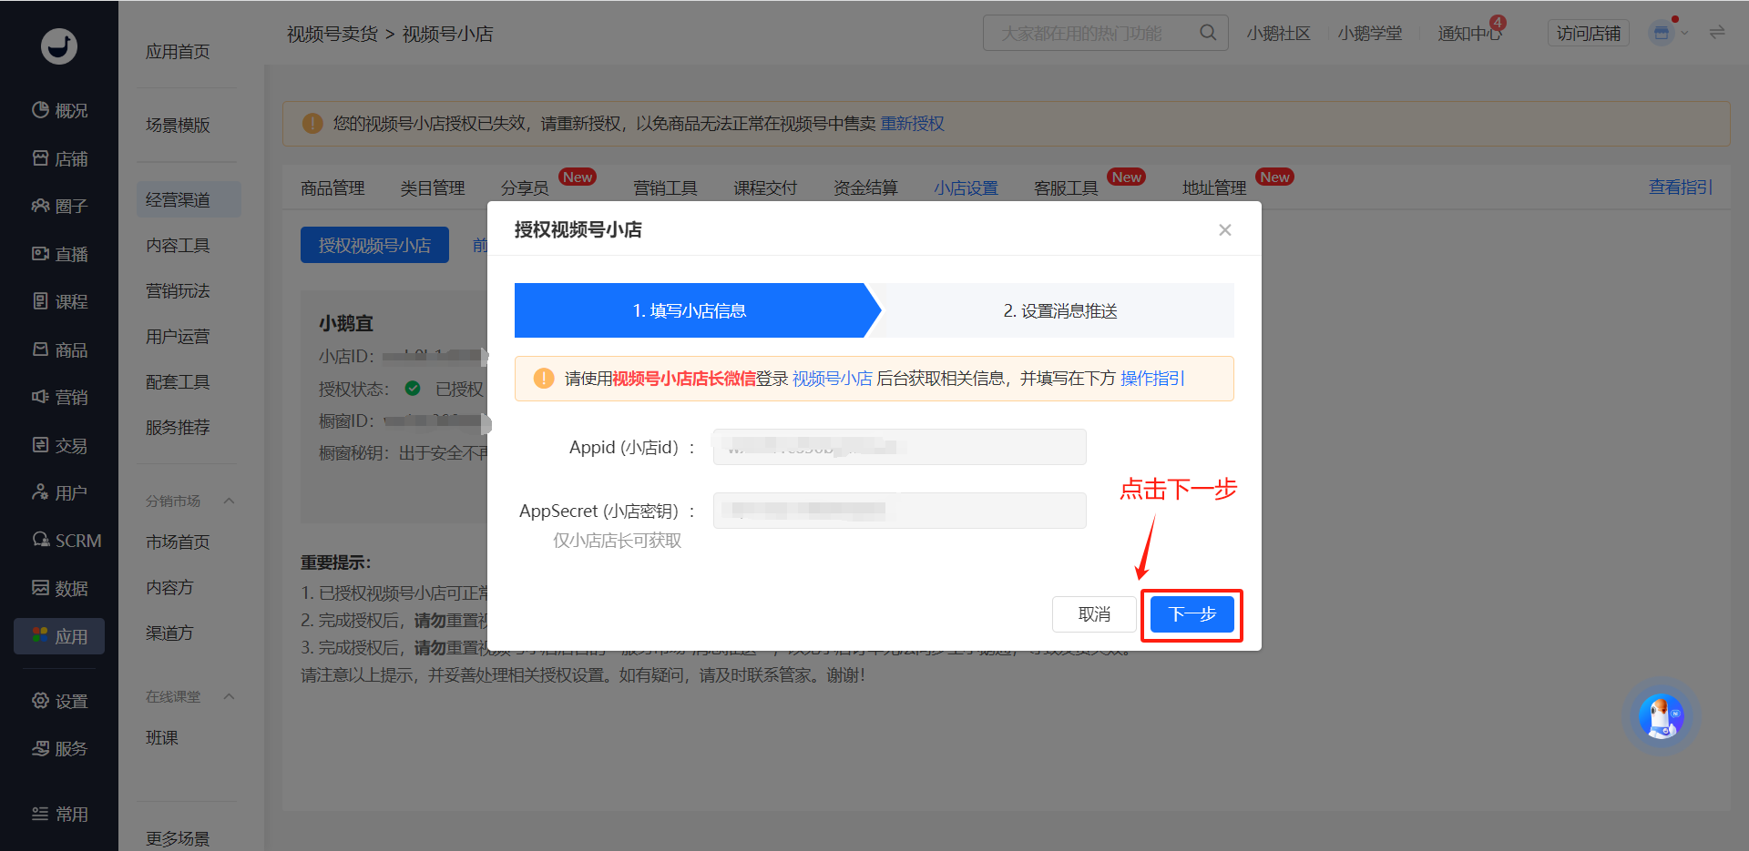Click 视频号卖货 breadcrumb
Image resolution: width=1749 pixels, height=851 pixels.
332,34
